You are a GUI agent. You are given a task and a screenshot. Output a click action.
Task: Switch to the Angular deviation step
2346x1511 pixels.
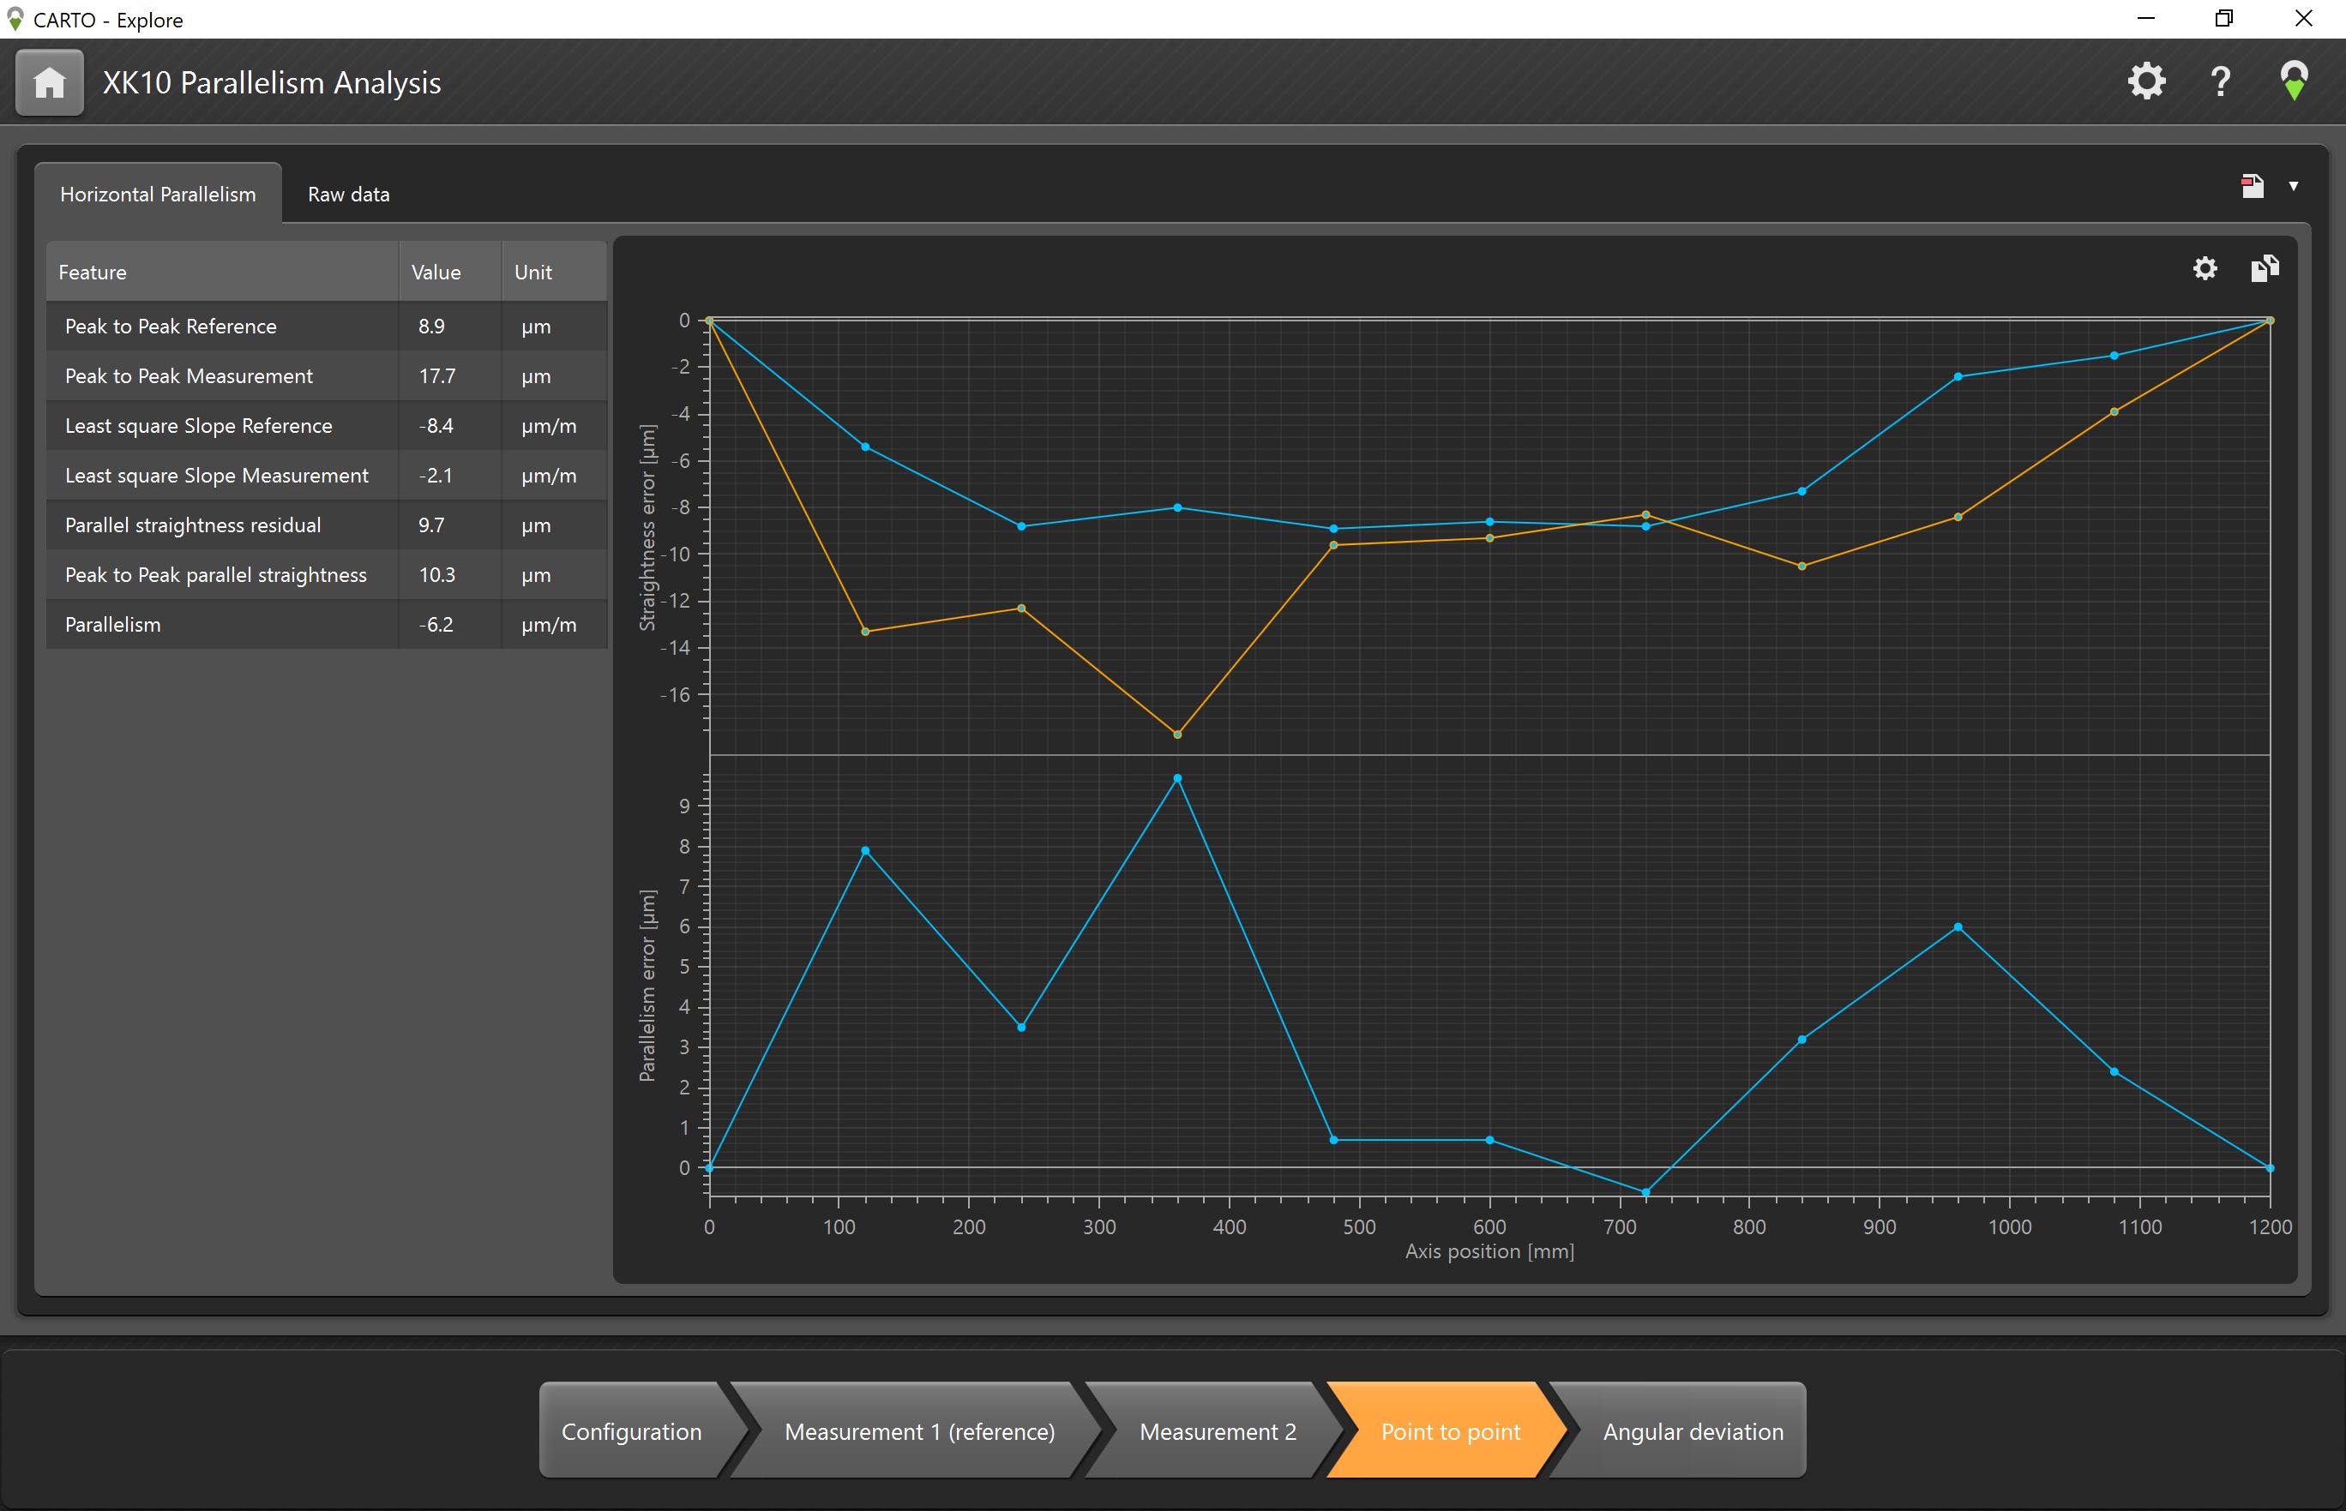1693,1431
